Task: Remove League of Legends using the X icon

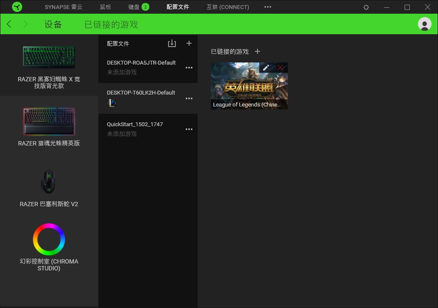Action: click(280, 67)
